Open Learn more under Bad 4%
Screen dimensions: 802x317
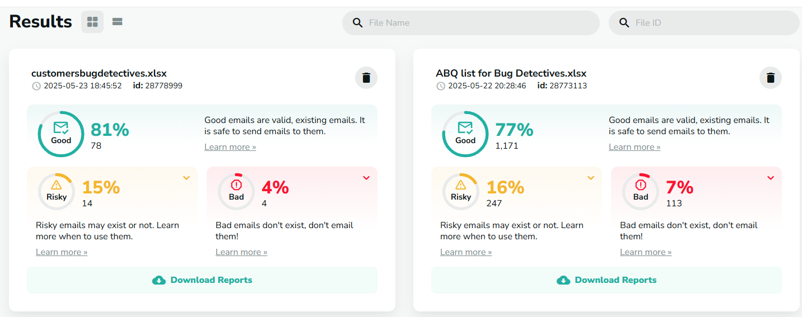tap(241, 252)
